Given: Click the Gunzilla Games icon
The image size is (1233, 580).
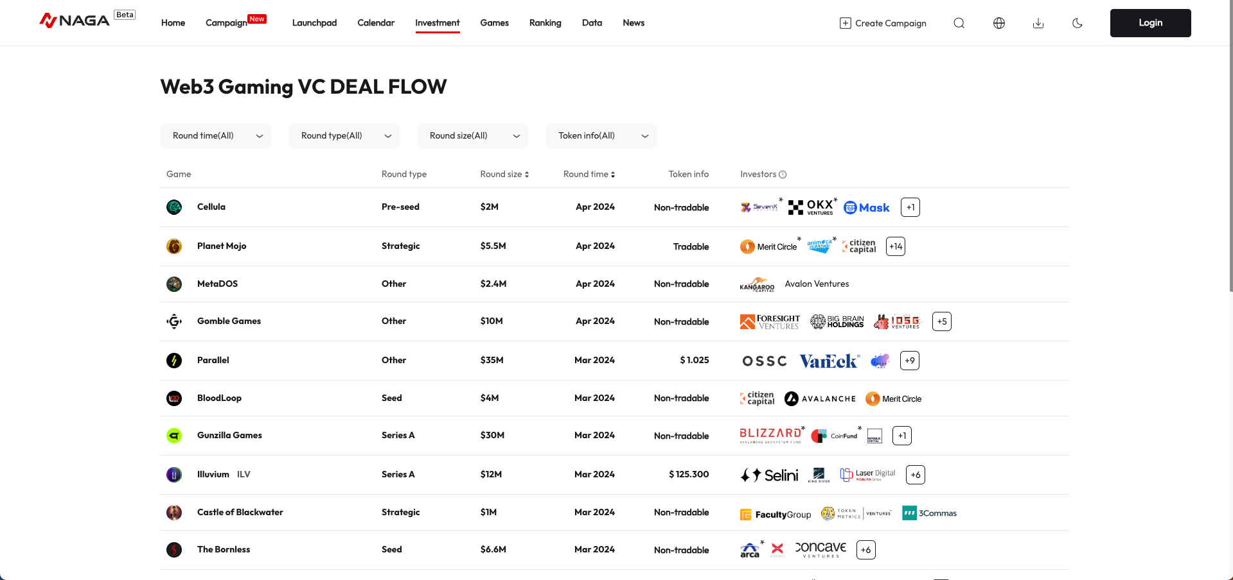Looking at the screenshot, I should pos(174,435).
